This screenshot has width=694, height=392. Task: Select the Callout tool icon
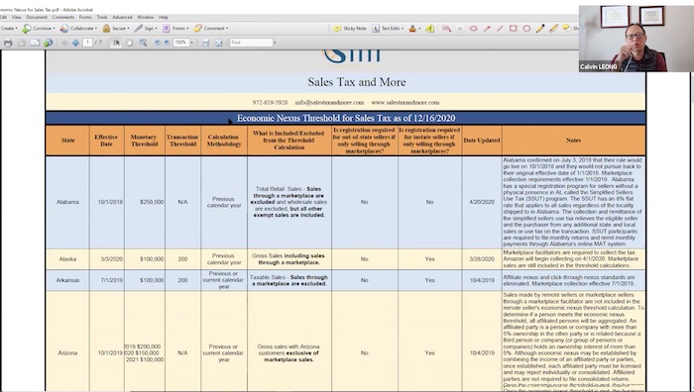[446, 29]
